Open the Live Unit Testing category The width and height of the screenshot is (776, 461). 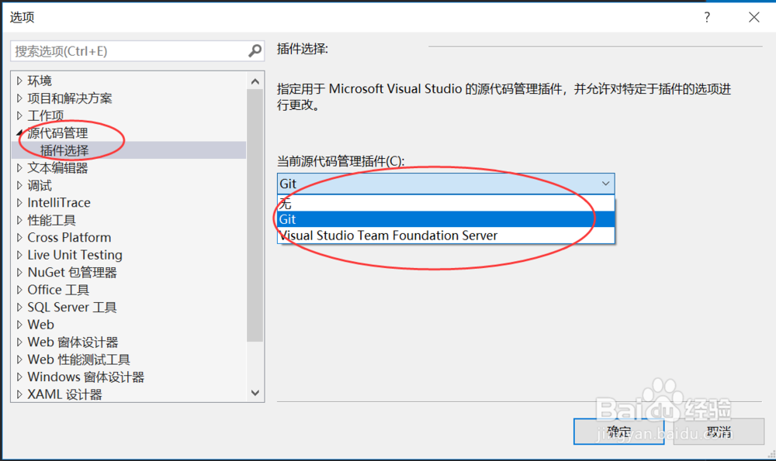coord(74,255)
